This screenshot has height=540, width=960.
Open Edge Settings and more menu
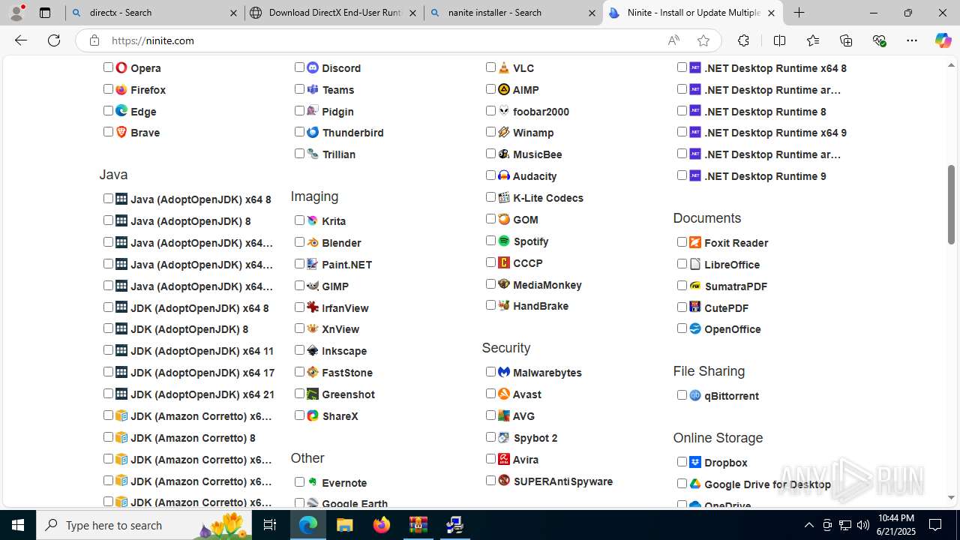click(x=912, y=40)
